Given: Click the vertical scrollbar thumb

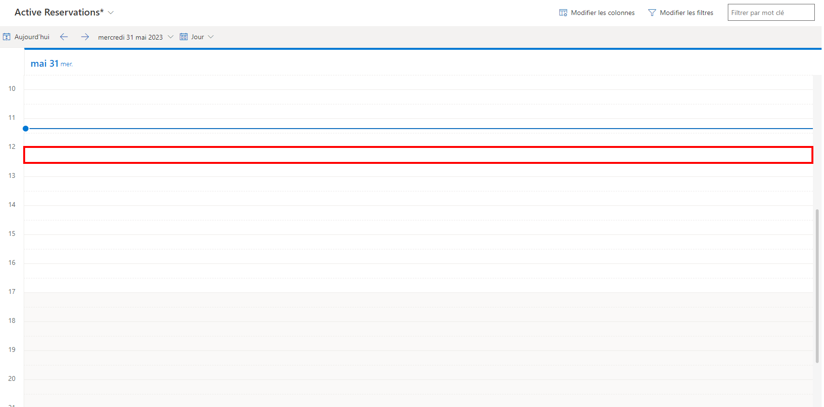Looking at the screenshot, I should (817, 286).
